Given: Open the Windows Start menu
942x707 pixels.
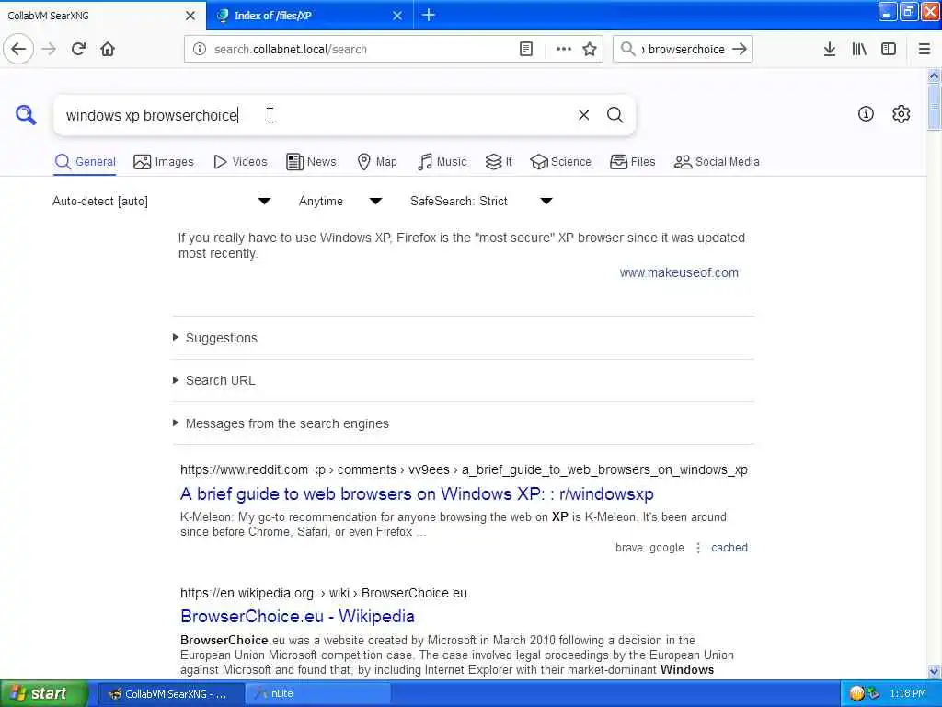Looking at the screenshot, I should click(x=43, y=693).
